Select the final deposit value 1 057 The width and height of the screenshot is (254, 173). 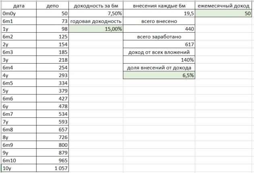tap(52, 168)
